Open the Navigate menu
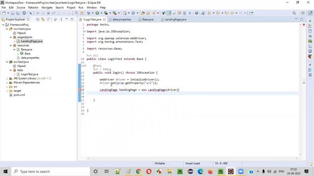The height and width of the screenshot is (176, 314). point(47,7)
